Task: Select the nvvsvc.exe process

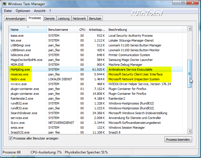Action: [x=96, y=84]
